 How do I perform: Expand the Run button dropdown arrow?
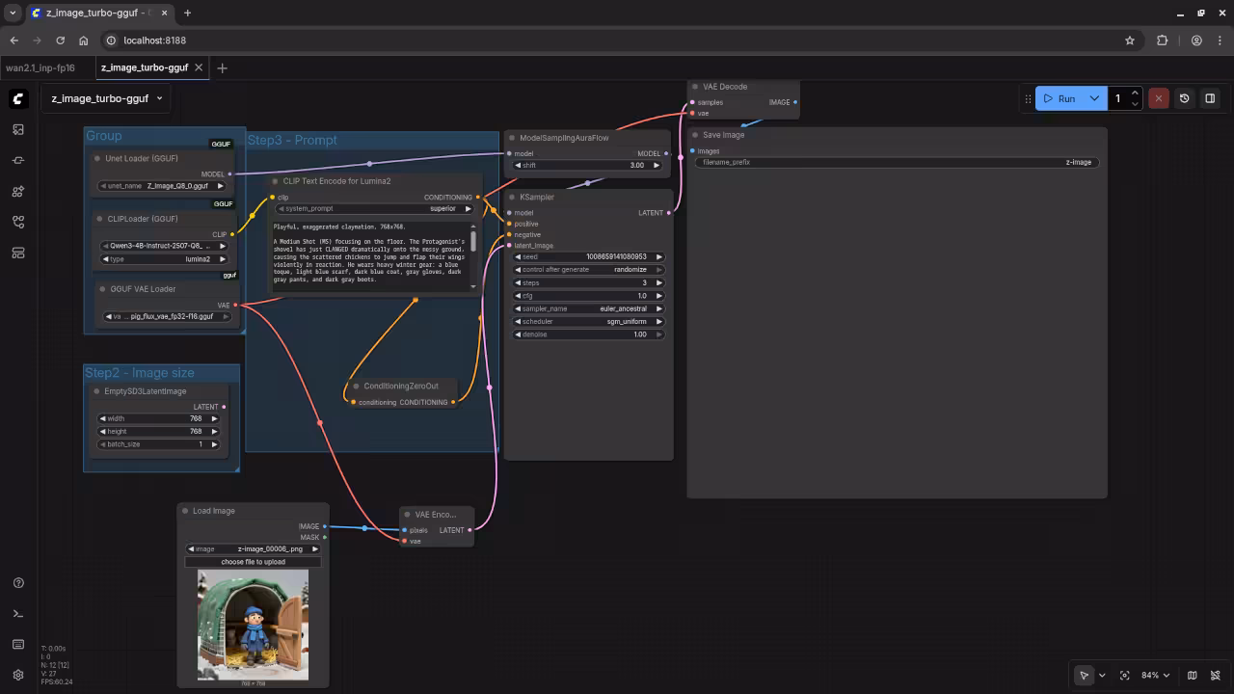pos(1094,98)
